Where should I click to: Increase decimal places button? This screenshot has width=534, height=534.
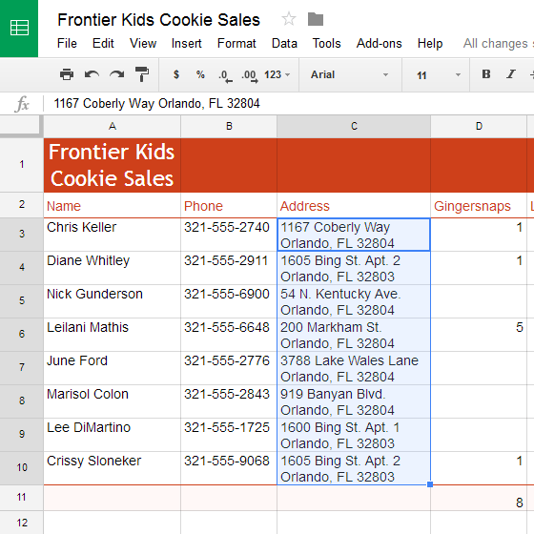click(250, 75)
